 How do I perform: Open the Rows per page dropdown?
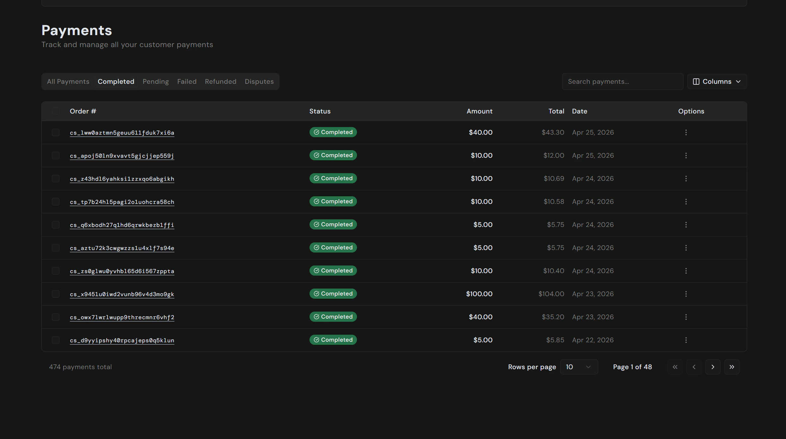coord(579,367)
